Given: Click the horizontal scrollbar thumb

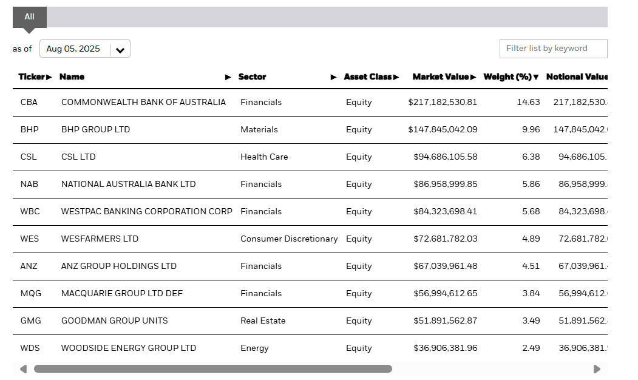Looking at the screenshot, I should pos(212,369).
